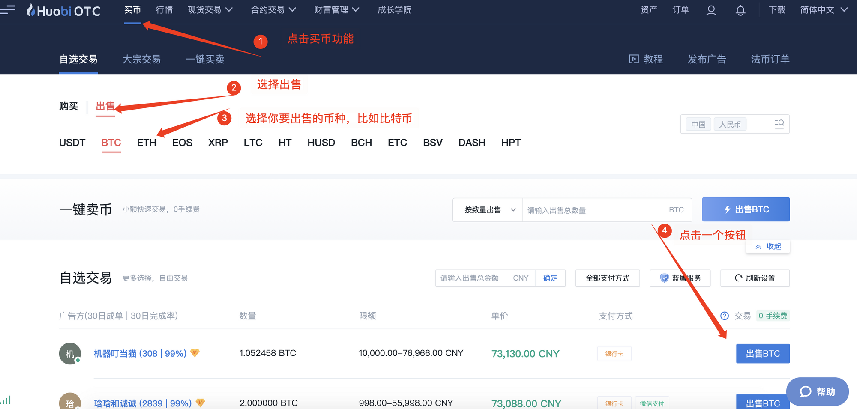Screen dimensions: 857x409
Task: Switch to the 大宗交易 tab
Action: tap(141, 59)
